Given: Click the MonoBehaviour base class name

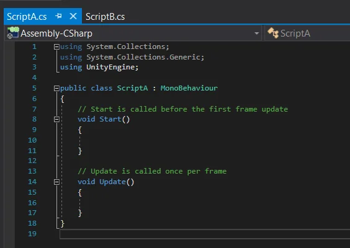Looking at the screenshot, I should point(189,88).
